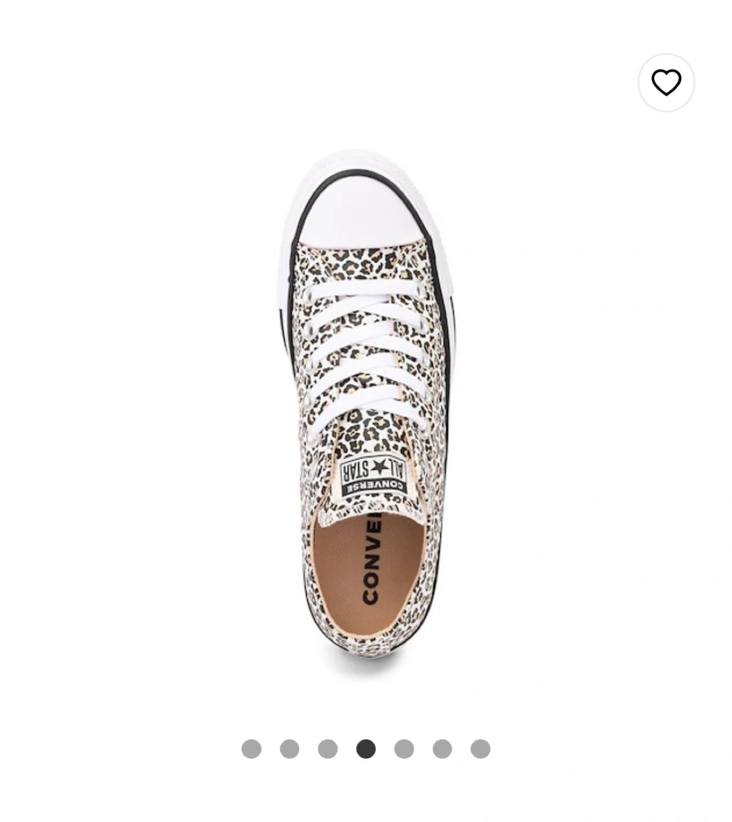Select the second carousel dot
Viewport: 732px width, 822px height.
point(289,748)
